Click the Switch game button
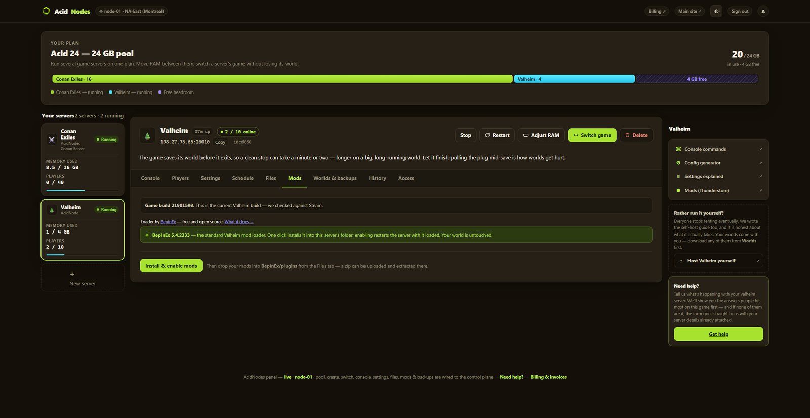 592,135
